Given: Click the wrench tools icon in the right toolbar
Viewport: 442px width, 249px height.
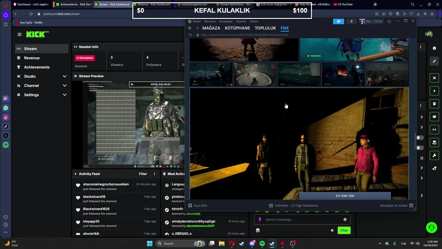Looking at the screenshot, I should pos(434,155).
